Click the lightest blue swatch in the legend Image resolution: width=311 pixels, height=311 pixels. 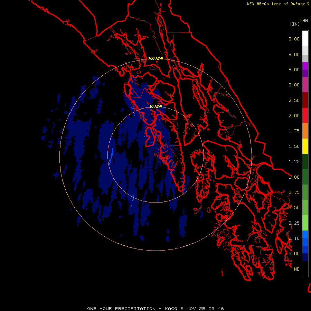[x=305, y=234]
